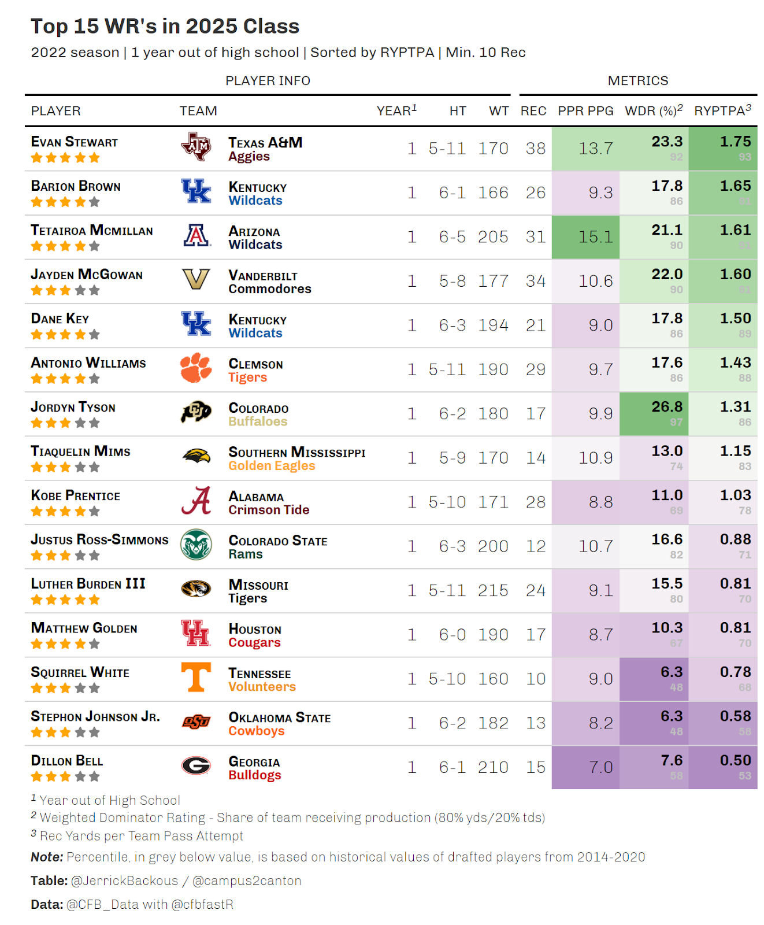Screen dimensions: 764x925
Task: Click the Texas A&M Aggies logo
Action: click(x=196, y=147)
